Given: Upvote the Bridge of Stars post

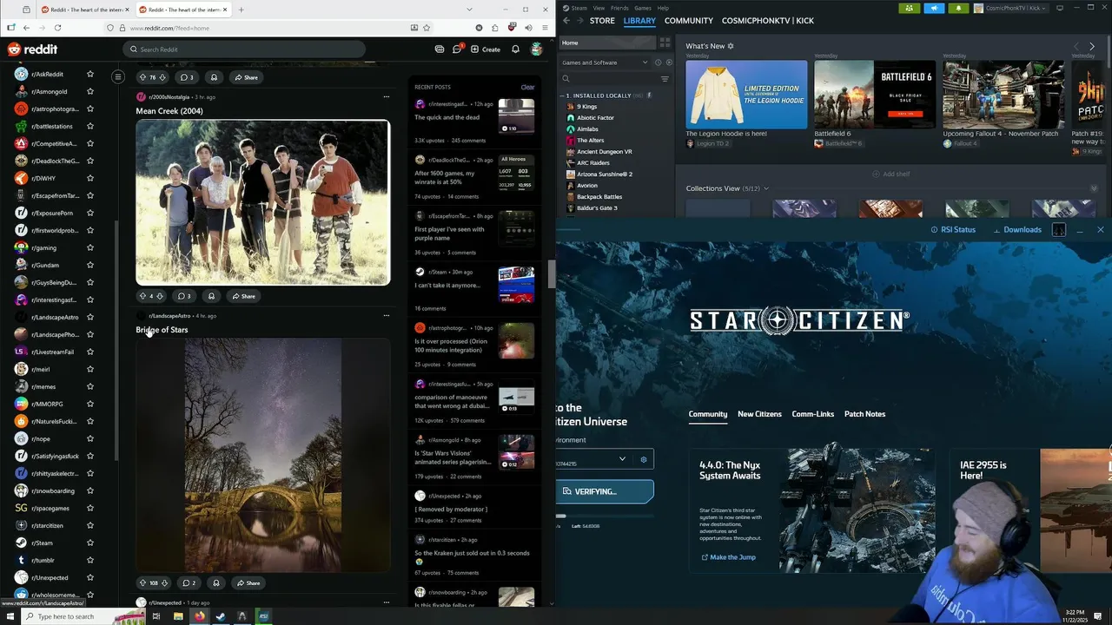Looking at the screenshot, I should pyautogui.click(x=142, y=582).
